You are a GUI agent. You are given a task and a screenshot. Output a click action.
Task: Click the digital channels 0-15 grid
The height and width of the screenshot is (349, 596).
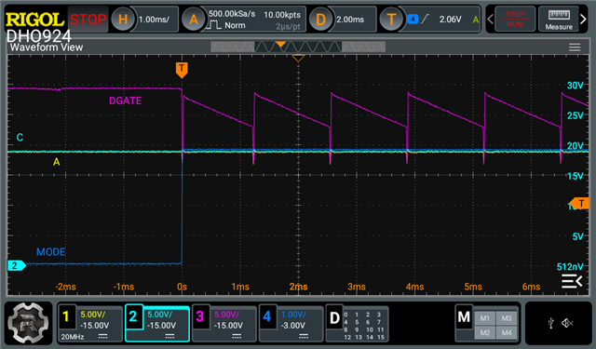tap(364, 326)
